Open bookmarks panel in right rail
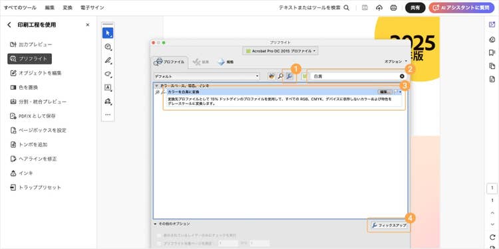Image resolution: width=499 pixels, height=249 pixels. (492, 52)
